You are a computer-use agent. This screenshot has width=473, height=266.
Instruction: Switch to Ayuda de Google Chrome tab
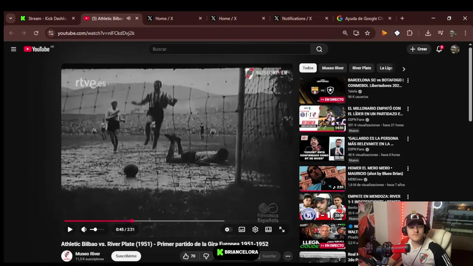click(364, 18)
